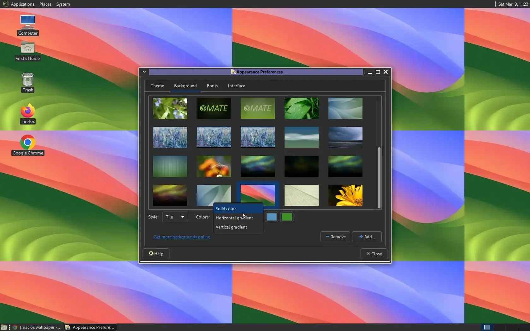530x331 pixels.
Task: Open the Appearance Preferences window menu chevron
Action: [144, 72]
